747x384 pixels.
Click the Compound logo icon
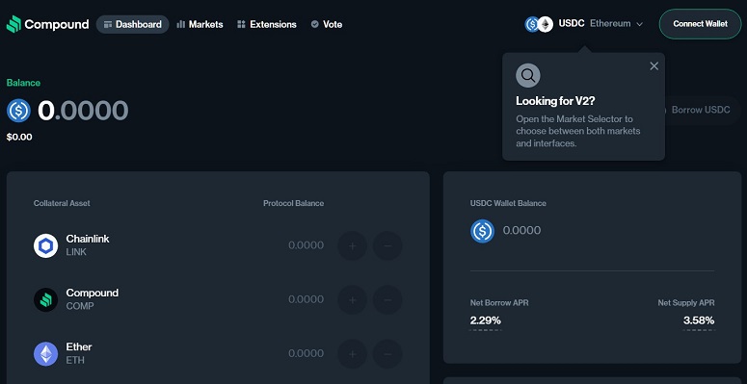tap(13, 24)
